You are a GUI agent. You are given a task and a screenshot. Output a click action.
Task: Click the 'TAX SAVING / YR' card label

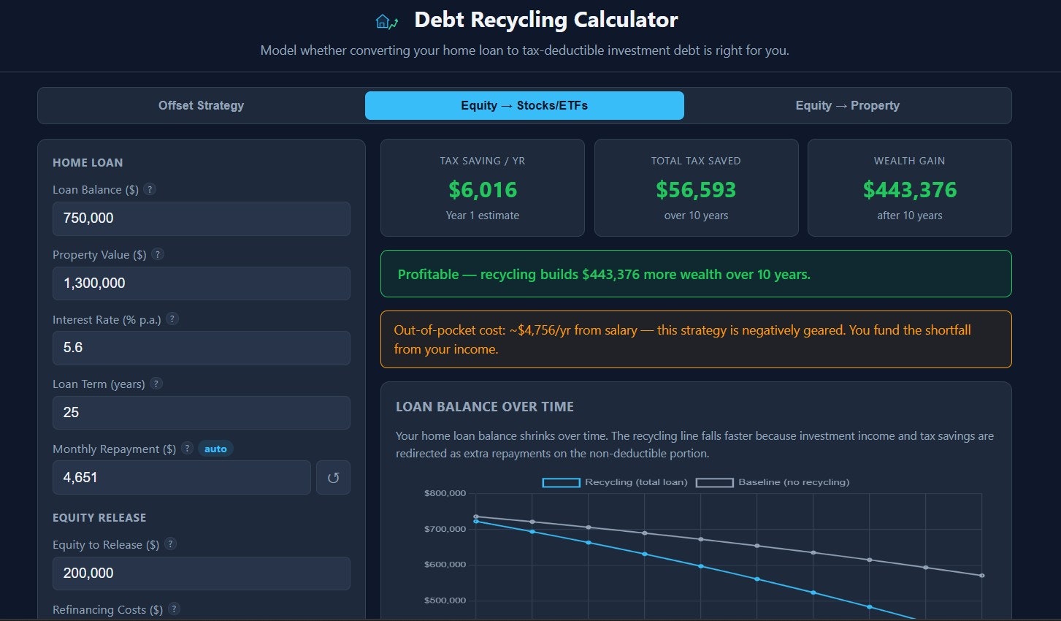[483, 161]
